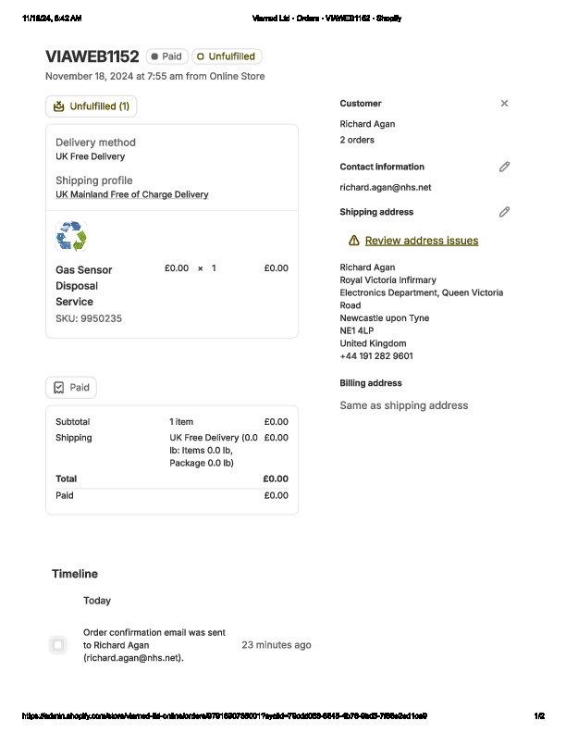Click the richard.agan@nhs.net email under Contact information
This screenshot has width=566, height=733.
[x=386, y=187]
